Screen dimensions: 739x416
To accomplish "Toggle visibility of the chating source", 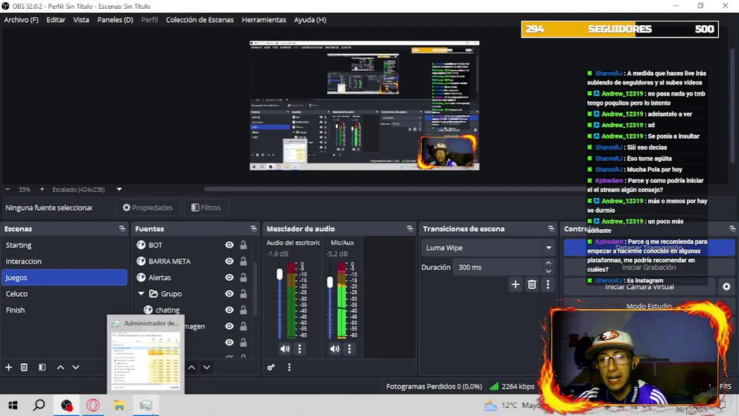I will (x=229, y=310).
